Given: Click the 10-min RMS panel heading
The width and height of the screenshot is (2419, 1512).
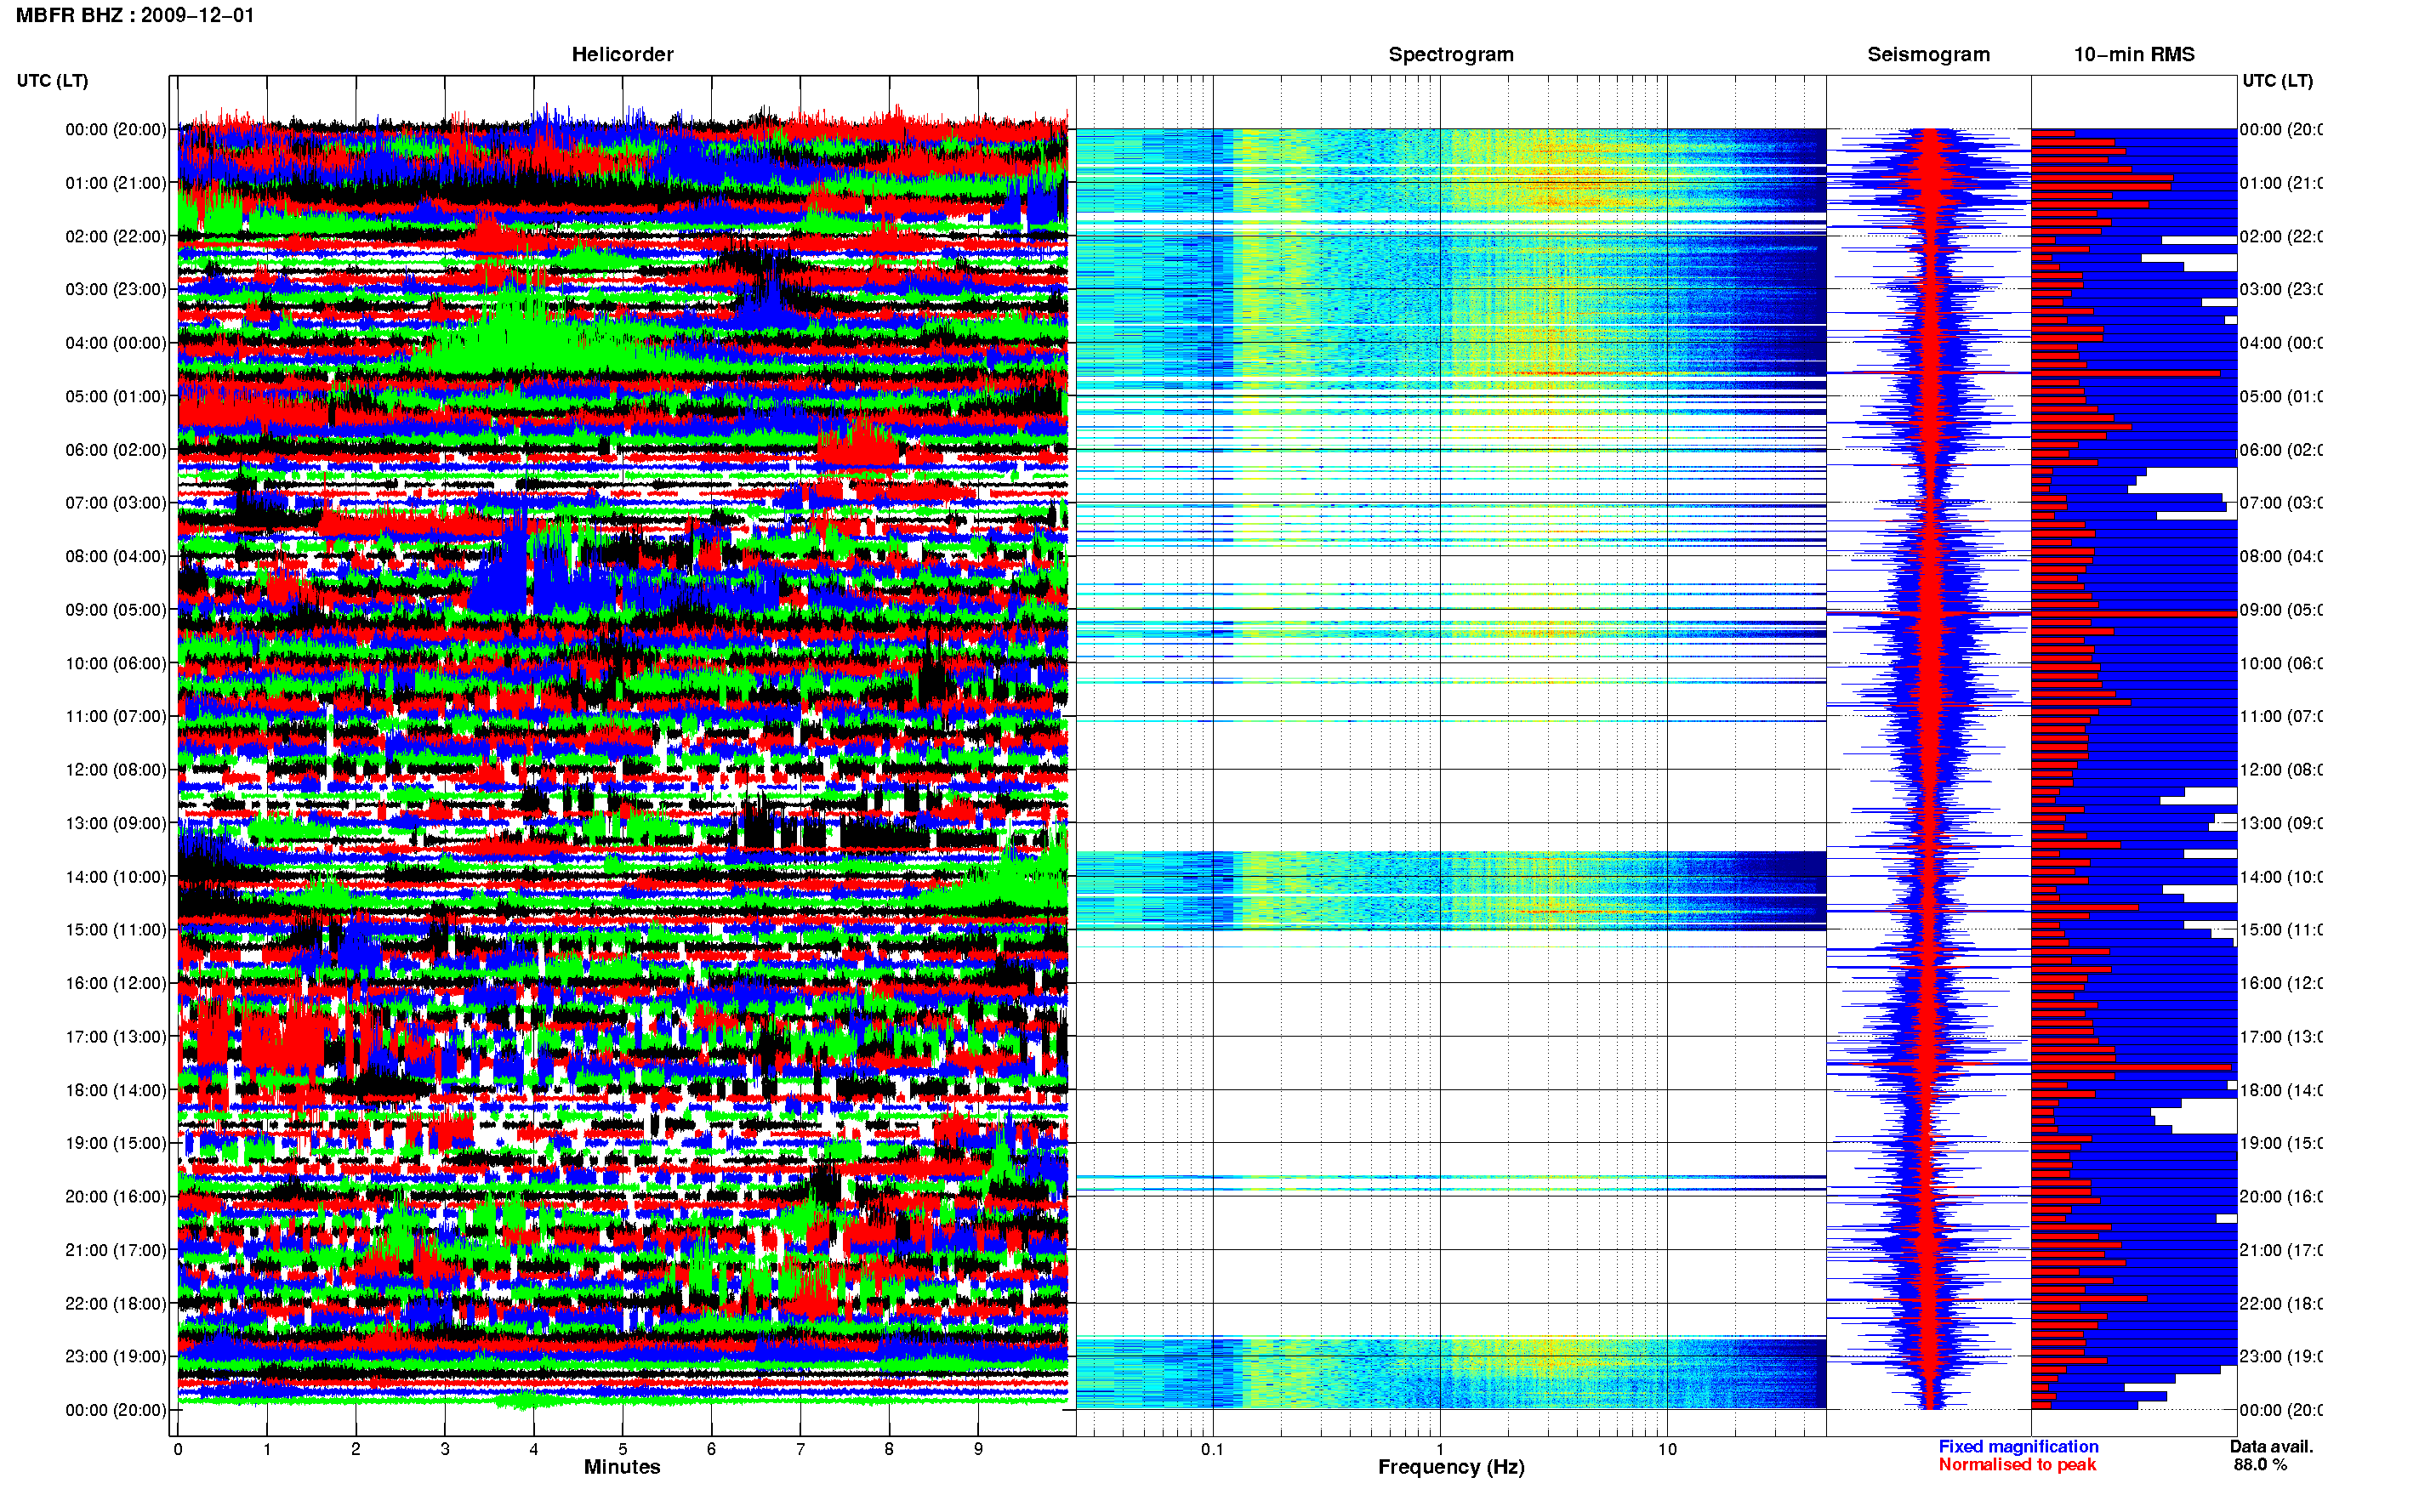Looking at the screenshot, I should pyautogui.click(x=2134, y=54).
